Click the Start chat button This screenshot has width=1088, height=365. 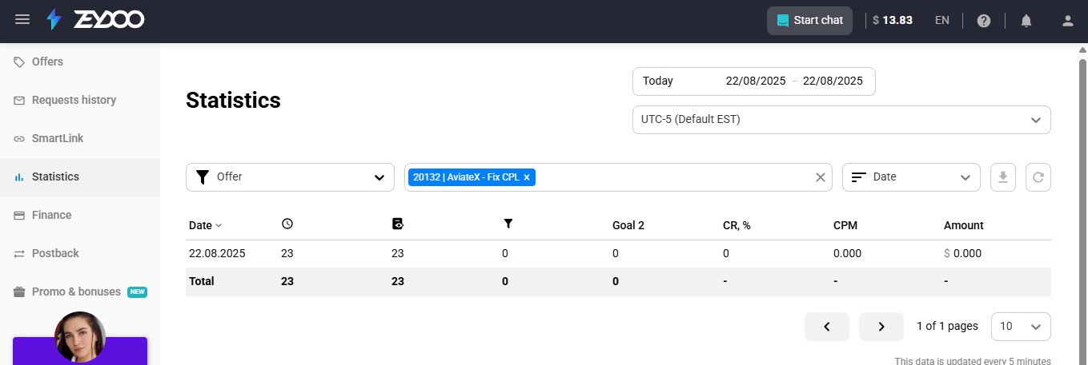point(809,21)
